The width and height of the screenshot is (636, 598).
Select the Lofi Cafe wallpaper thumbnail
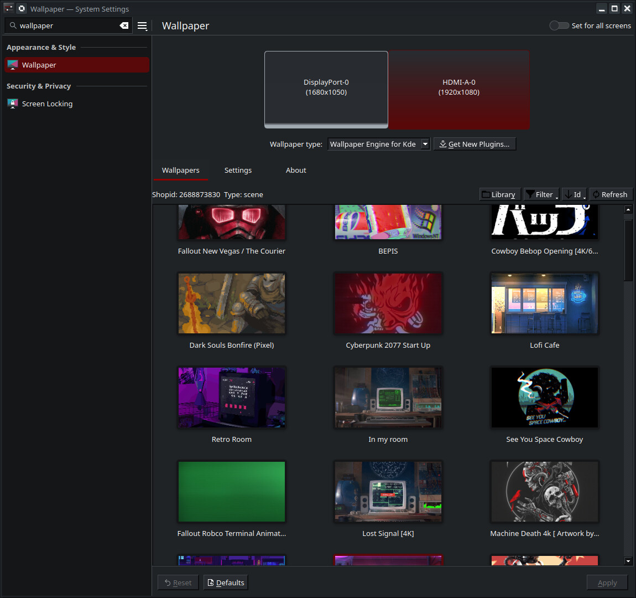(544, 303)
